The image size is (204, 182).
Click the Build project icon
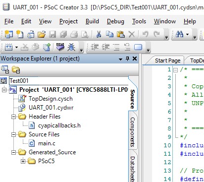[8, 47]
